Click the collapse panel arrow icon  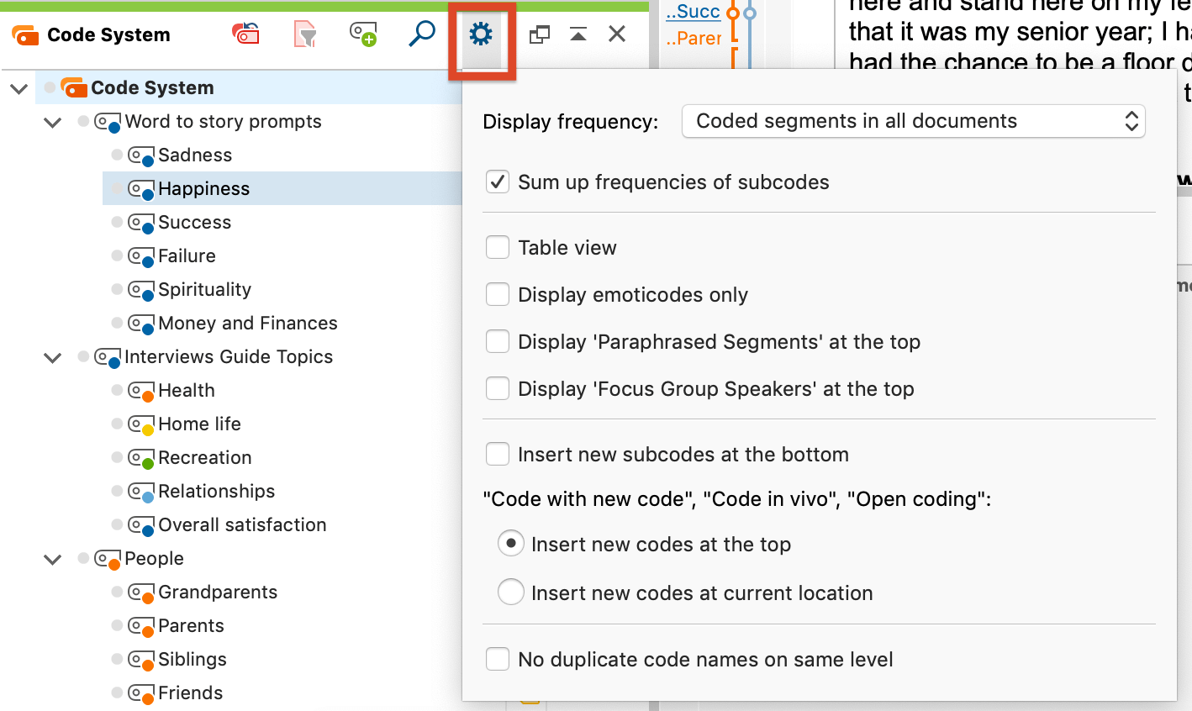click(x=578, y=34)
